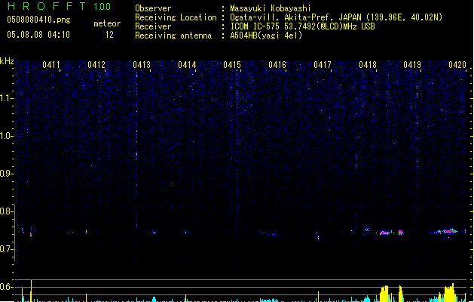474x302 pixels.
Task: Click the kHz axis unit label
Action: pos(7,61)
